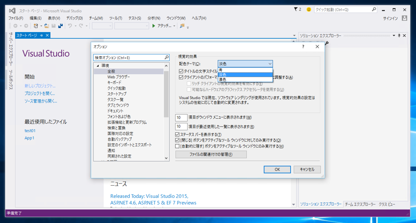This screenshot has width=416, height=223.
Task: Open the Solution Explorer window position dropdown arrow
Action: point(394,35)
